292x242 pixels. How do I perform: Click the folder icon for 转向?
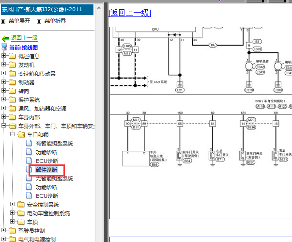coord(12,91)
